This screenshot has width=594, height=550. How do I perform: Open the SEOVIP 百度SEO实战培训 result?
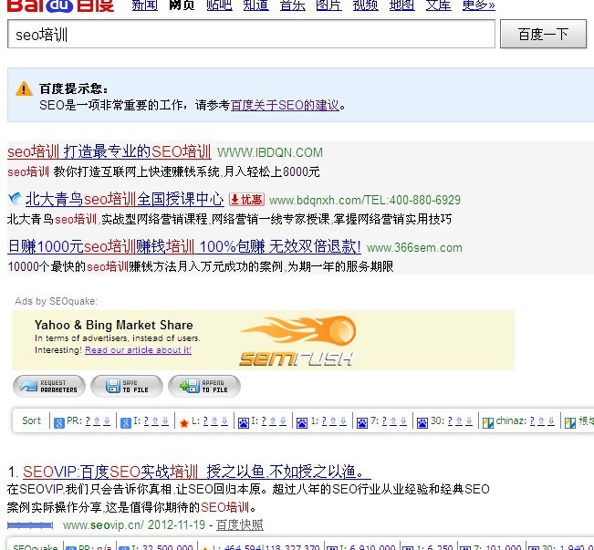(x=196, y=472)
